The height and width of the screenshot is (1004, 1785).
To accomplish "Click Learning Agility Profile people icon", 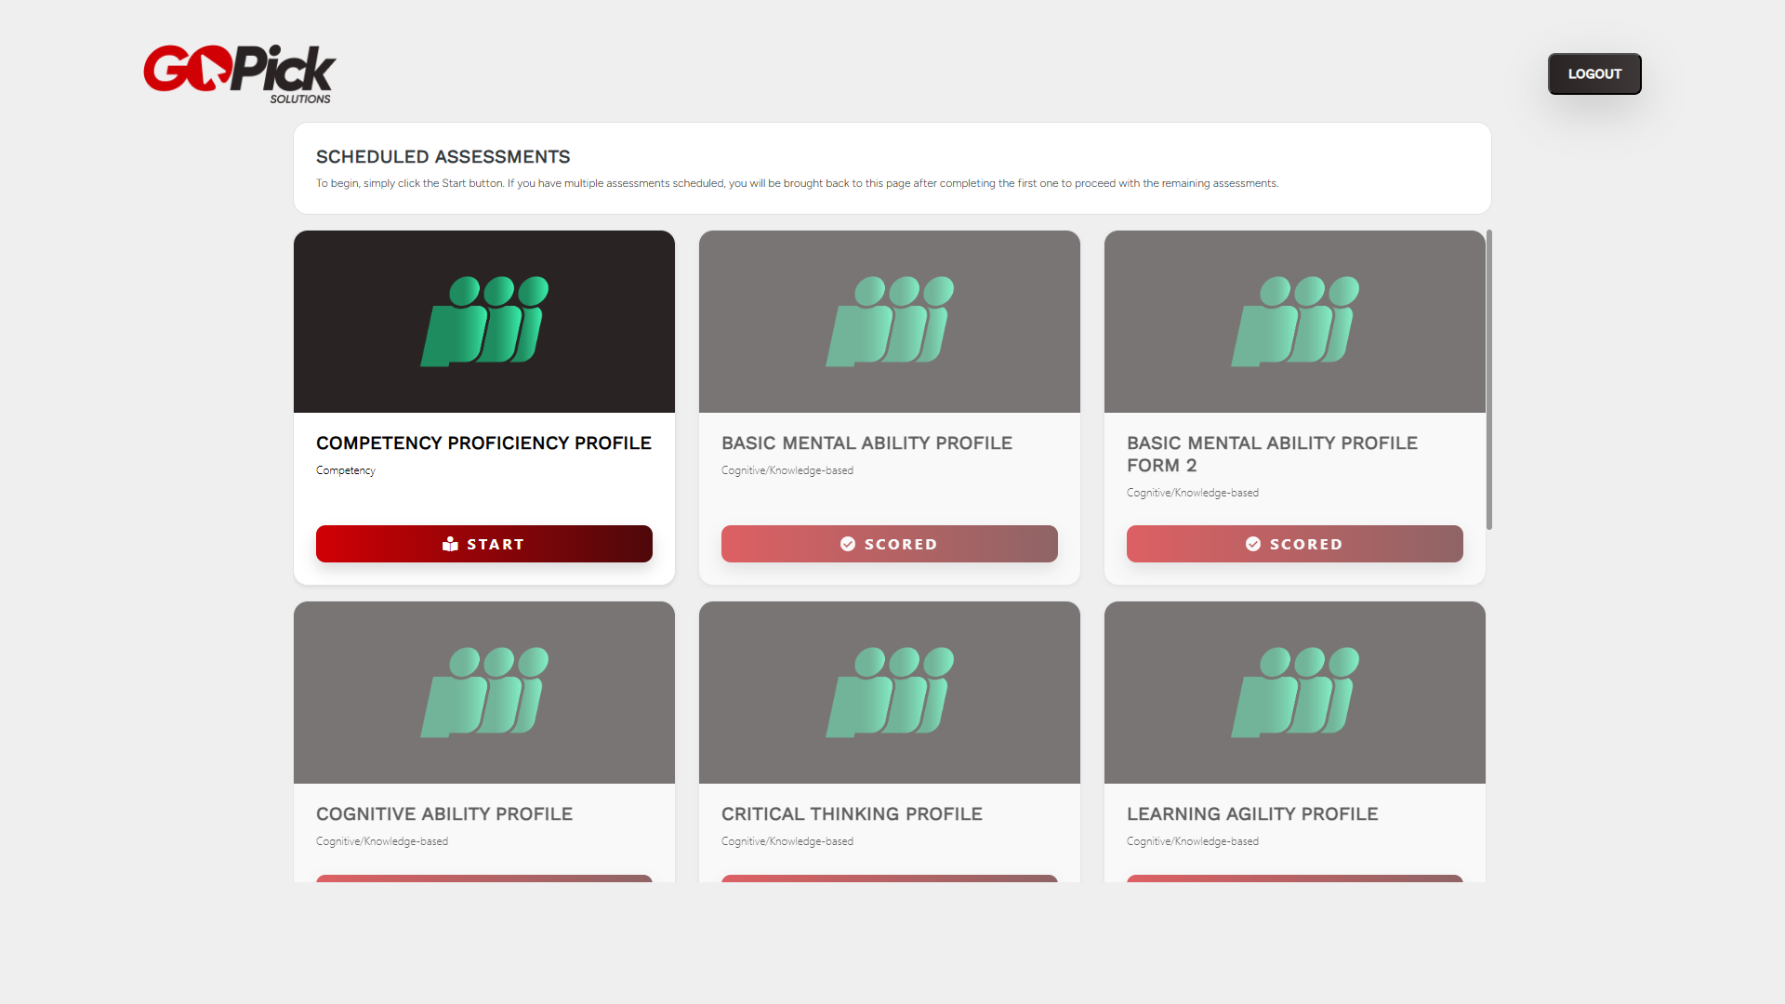I will pos(1295,692).
